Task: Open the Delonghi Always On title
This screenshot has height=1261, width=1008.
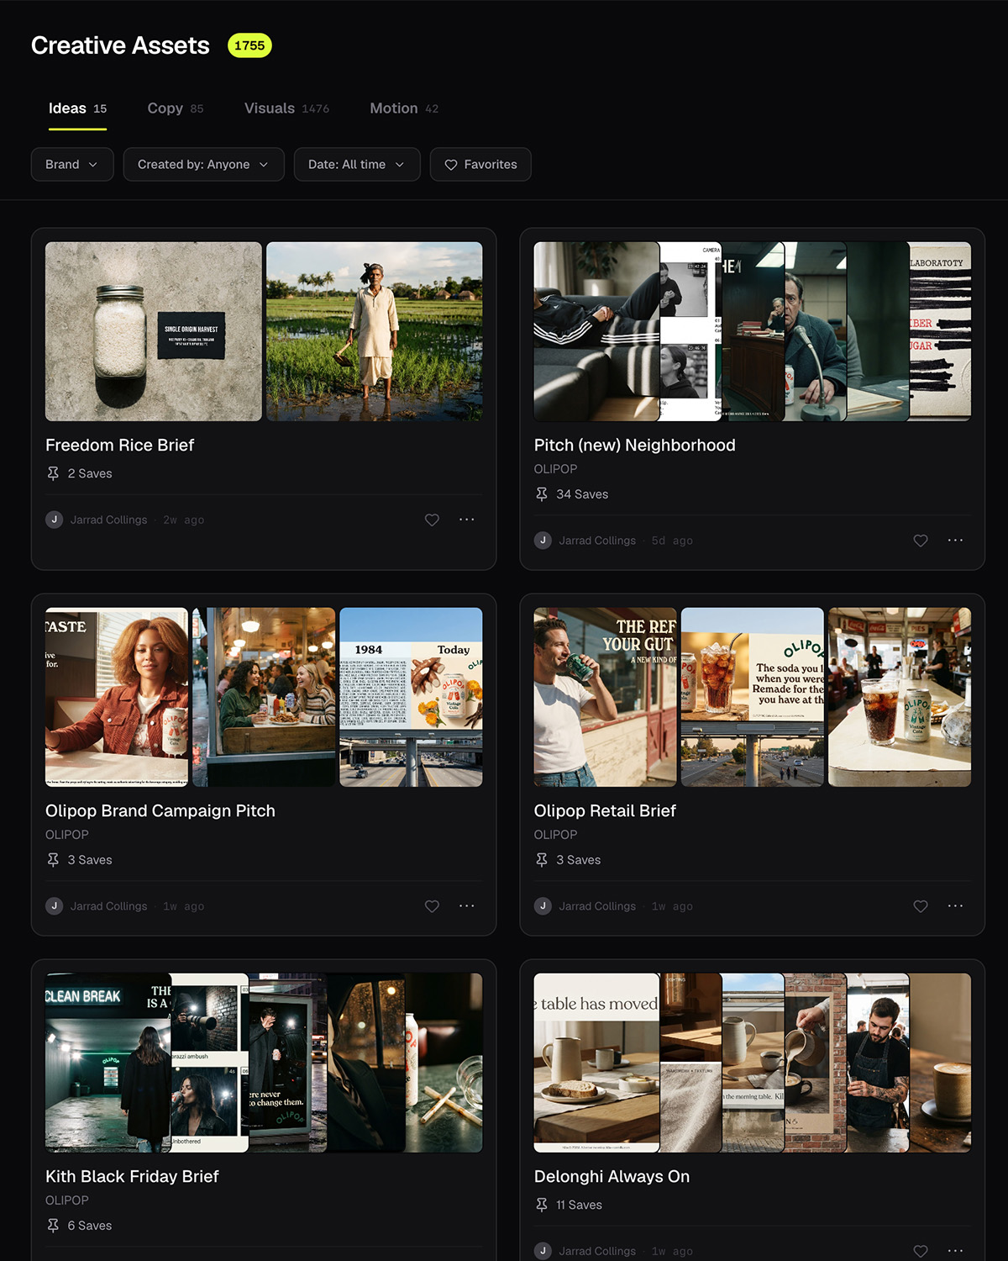Action: tap(612, 1177)
